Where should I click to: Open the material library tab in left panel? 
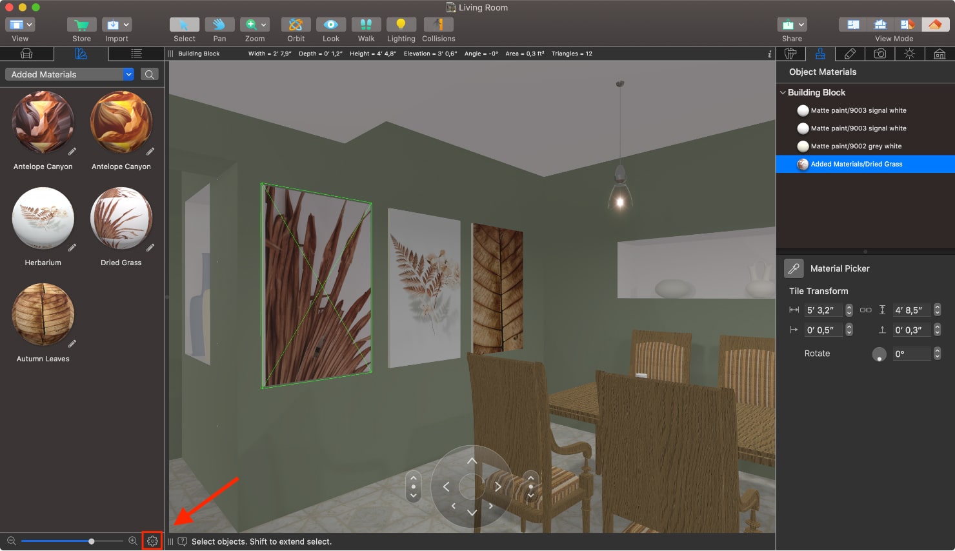[81, 54]
